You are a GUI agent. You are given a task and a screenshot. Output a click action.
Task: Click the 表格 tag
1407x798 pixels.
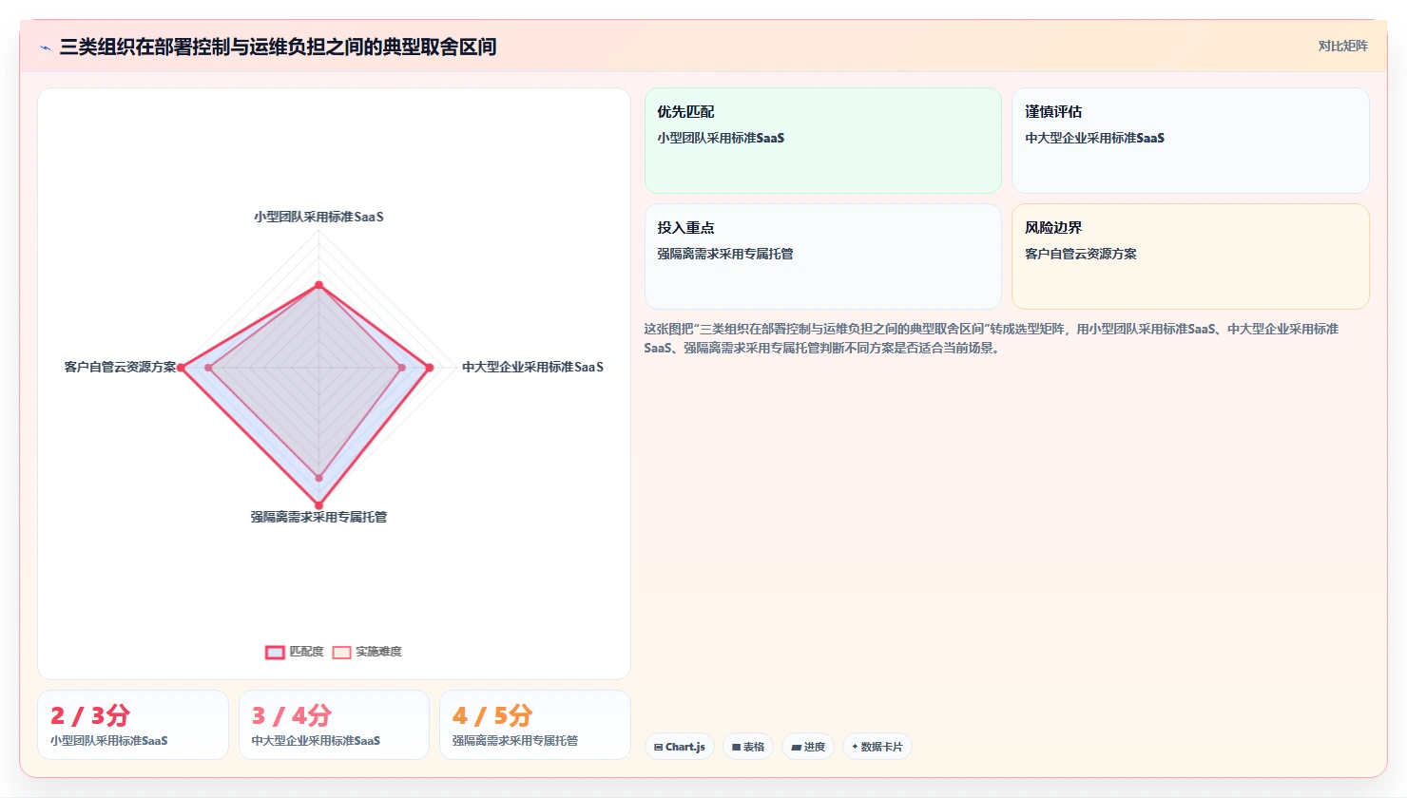[x=748, y=747]
